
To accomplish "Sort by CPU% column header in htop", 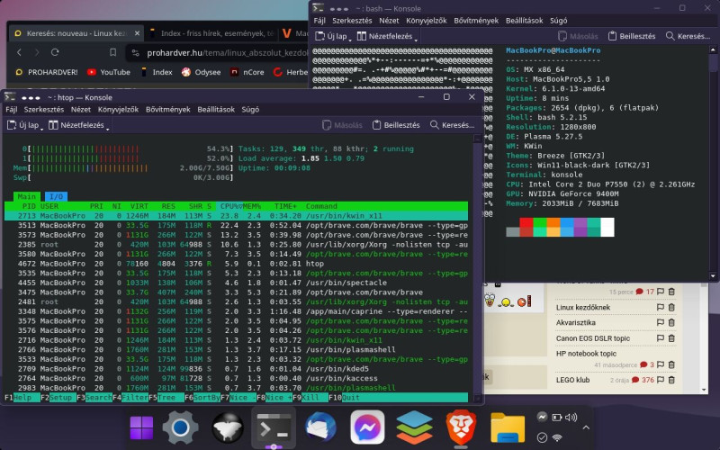I will tap(231, 206).
